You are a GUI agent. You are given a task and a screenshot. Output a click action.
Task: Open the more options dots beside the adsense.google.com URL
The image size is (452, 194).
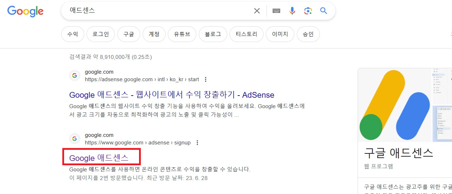pyautogui.click(x=206, y=79)
